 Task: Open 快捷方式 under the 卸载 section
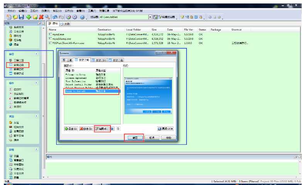[x=17, y=169]
